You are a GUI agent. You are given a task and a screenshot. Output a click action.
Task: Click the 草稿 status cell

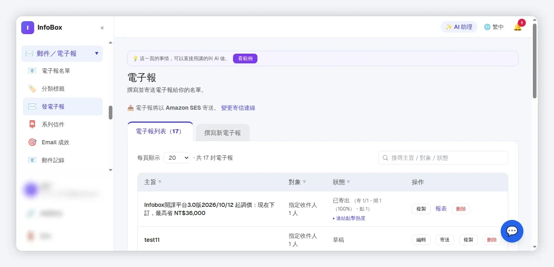click(x=339, y=240)
